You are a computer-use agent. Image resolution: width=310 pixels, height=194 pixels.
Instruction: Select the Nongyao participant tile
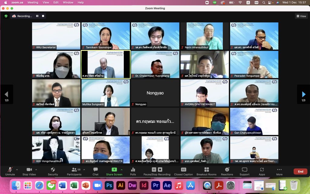tap(155, 93)
